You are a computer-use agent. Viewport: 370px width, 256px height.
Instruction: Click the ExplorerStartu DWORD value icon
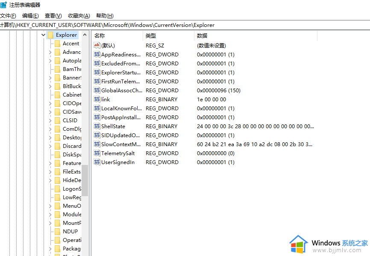(97, 72)
